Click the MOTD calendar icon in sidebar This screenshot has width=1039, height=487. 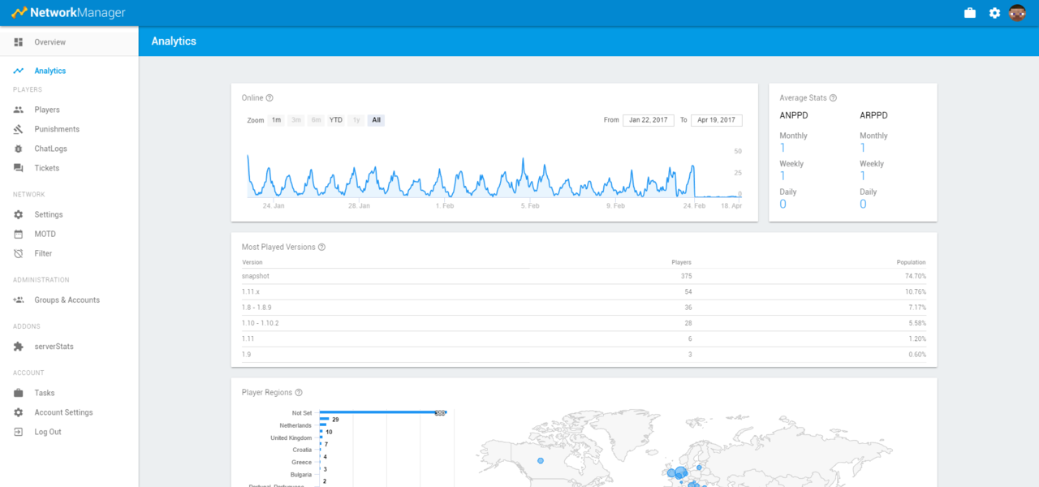tap(19, 234)
